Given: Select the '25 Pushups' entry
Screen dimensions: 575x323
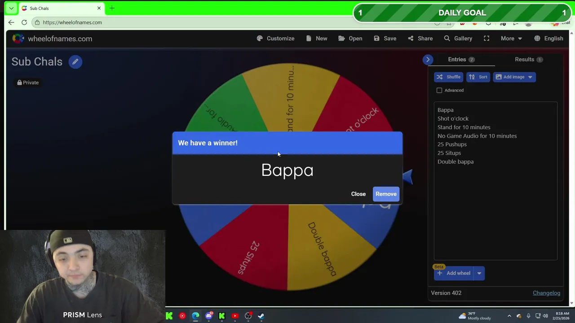Looking at the screenshot, I should tap(452, 144).
